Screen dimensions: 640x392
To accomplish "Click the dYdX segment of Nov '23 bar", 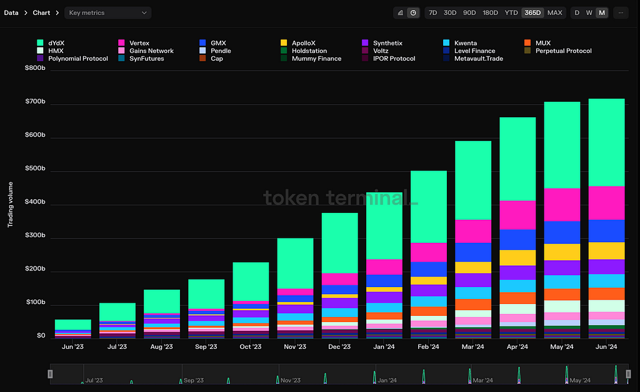I will [295, 263].
